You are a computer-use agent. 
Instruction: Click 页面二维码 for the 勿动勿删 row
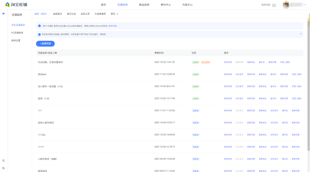pyautogui.click(x=285, y=62)
